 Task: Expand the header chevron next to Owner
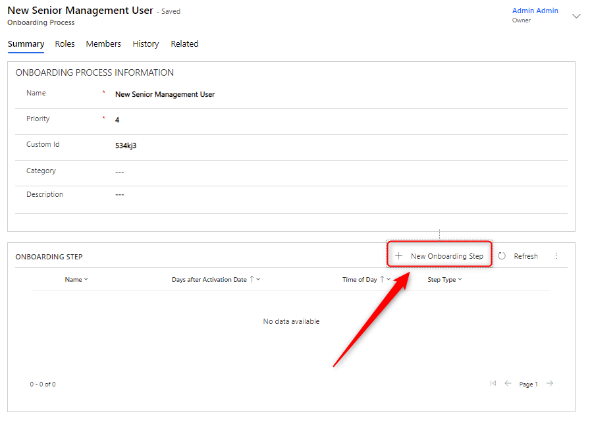576,16
